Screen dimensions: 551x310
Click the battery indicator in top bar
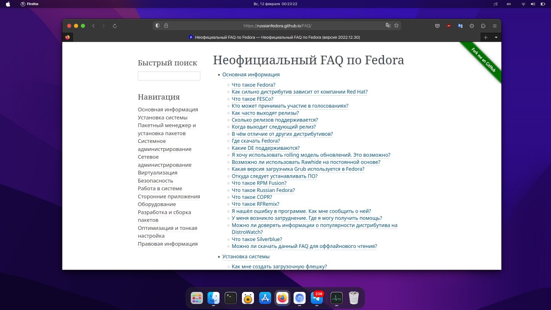click(542, 4)
